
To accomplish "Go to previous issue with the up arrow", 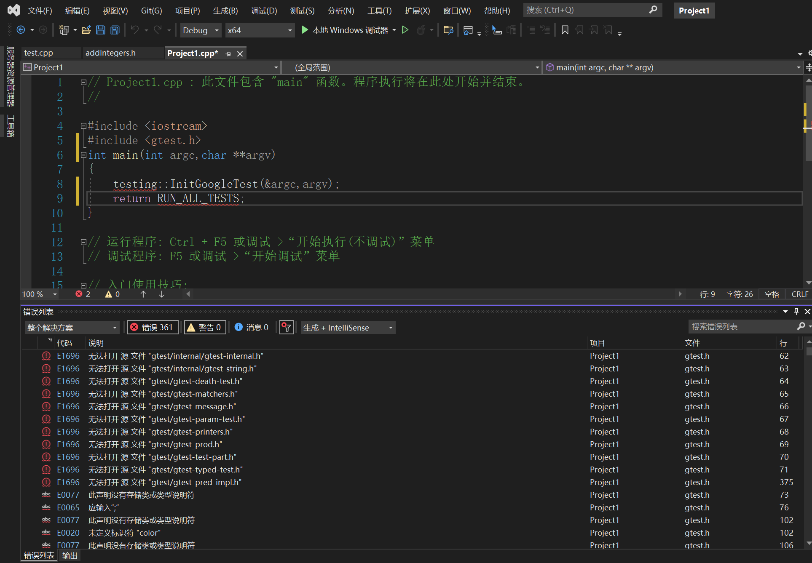I will click(x=143, y=294).
